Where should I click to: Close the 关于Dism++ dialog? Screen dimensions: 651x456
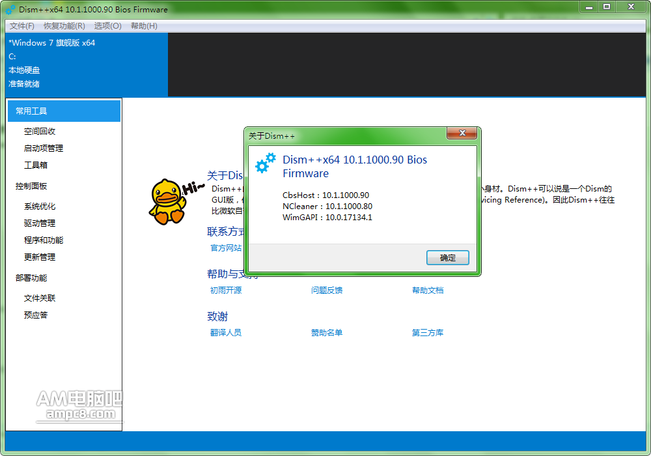[x=462, y=133]
